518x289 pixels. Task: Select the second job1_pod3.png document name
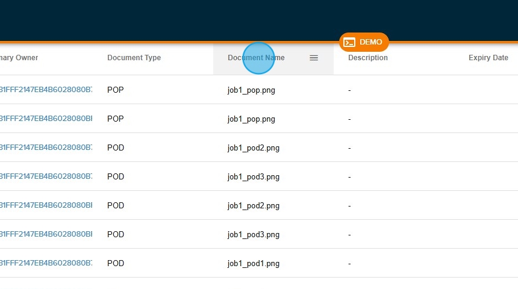click(253, 234)
